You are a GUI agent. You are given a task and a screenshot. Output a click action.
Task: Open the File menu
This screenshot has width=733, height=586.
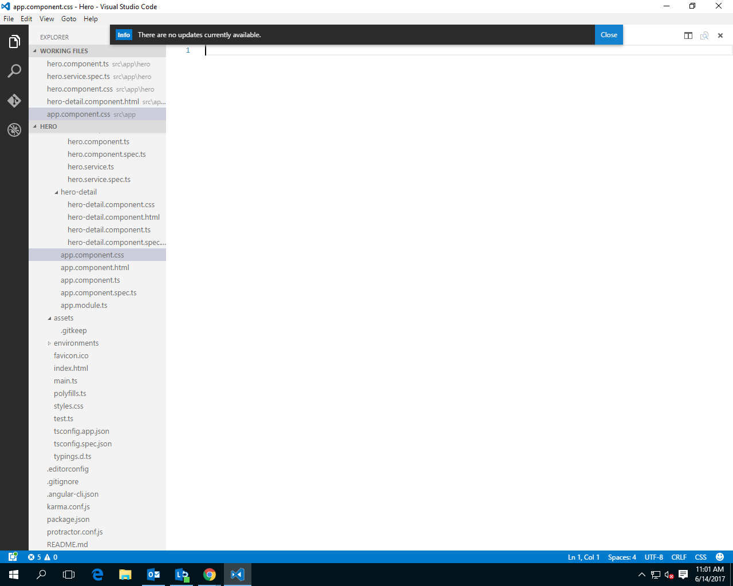coord(9,18)
